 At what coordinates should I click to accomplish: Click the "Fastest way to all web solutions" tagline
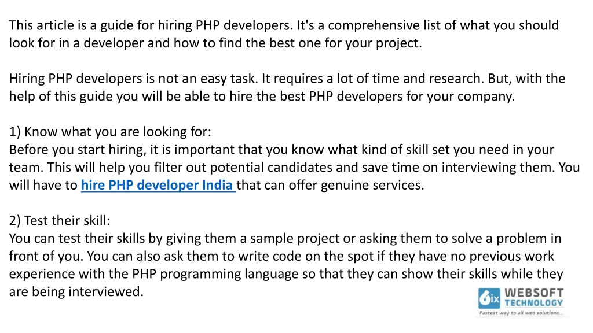[521, 313]
